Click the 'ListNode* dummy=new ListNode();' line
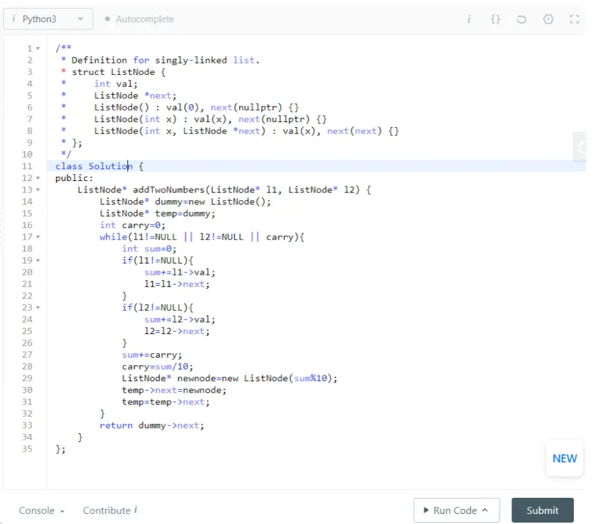The image size is (595, 524). (185, 202)
